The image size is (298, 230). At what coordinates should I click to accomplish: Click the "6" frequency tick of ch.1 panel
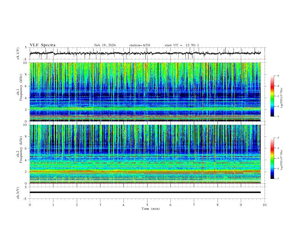point(26,86)
